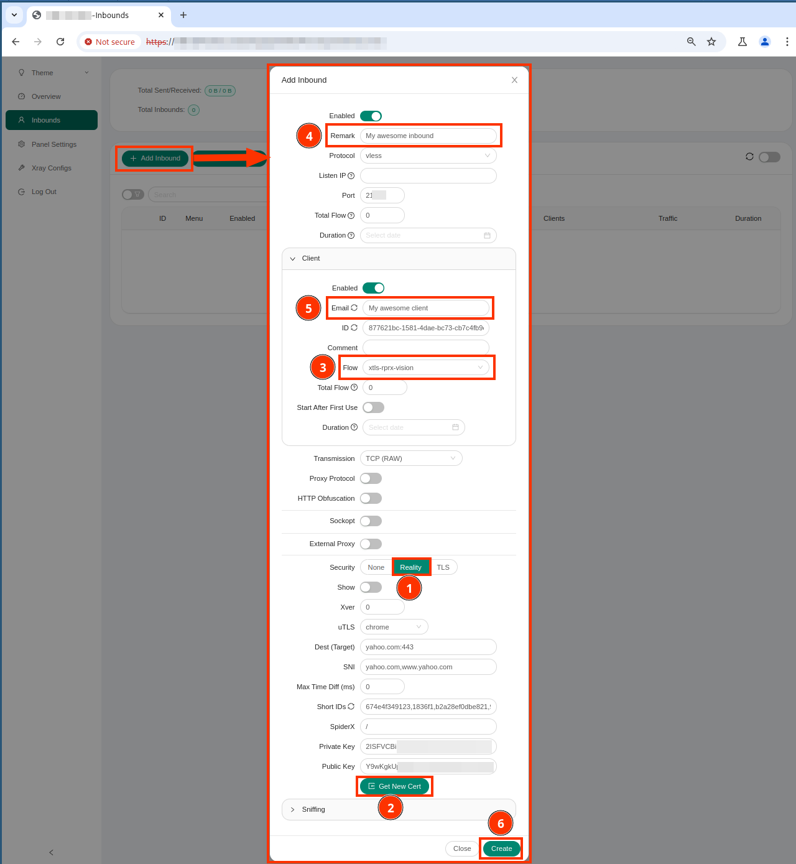Expand the Sniffing section
Viewport: 796px width, 864px height.
coord(399,810)
